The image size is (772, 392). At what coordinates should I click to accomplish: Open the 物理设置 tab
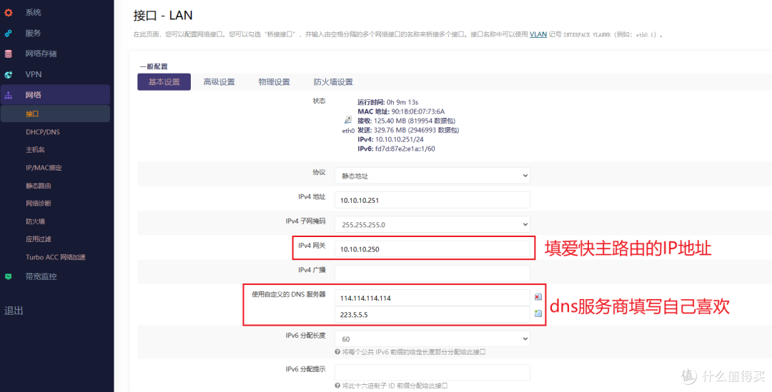274,82
